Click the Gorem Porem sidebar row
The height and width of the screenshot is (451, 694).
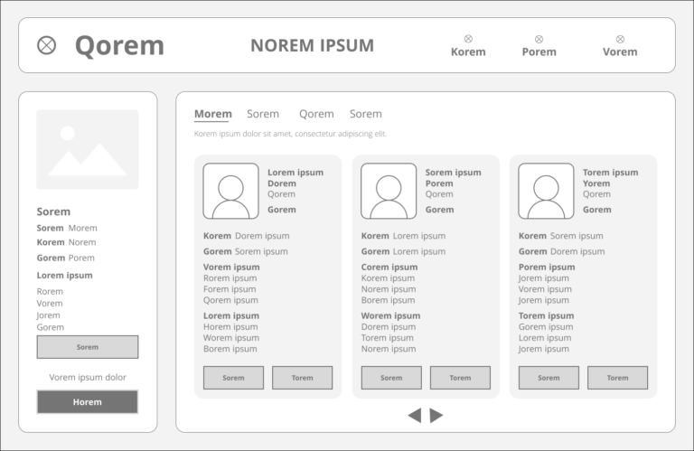(x=65, y=258)
